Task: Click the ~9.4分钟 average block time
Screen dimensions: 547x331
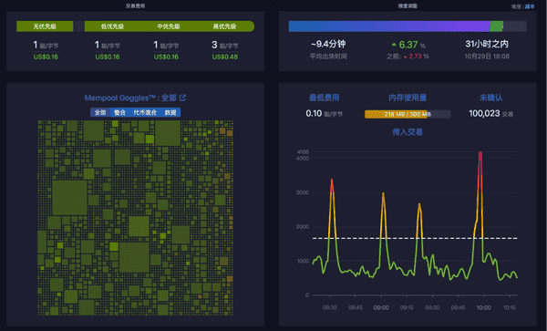Action: click(328, 44)
